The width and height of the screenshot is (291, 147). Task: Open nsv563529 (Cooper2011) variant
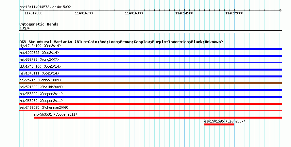point(41,94)
